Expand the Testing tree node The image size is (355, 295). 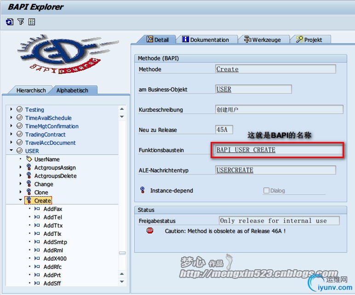(x=11, y=109)
